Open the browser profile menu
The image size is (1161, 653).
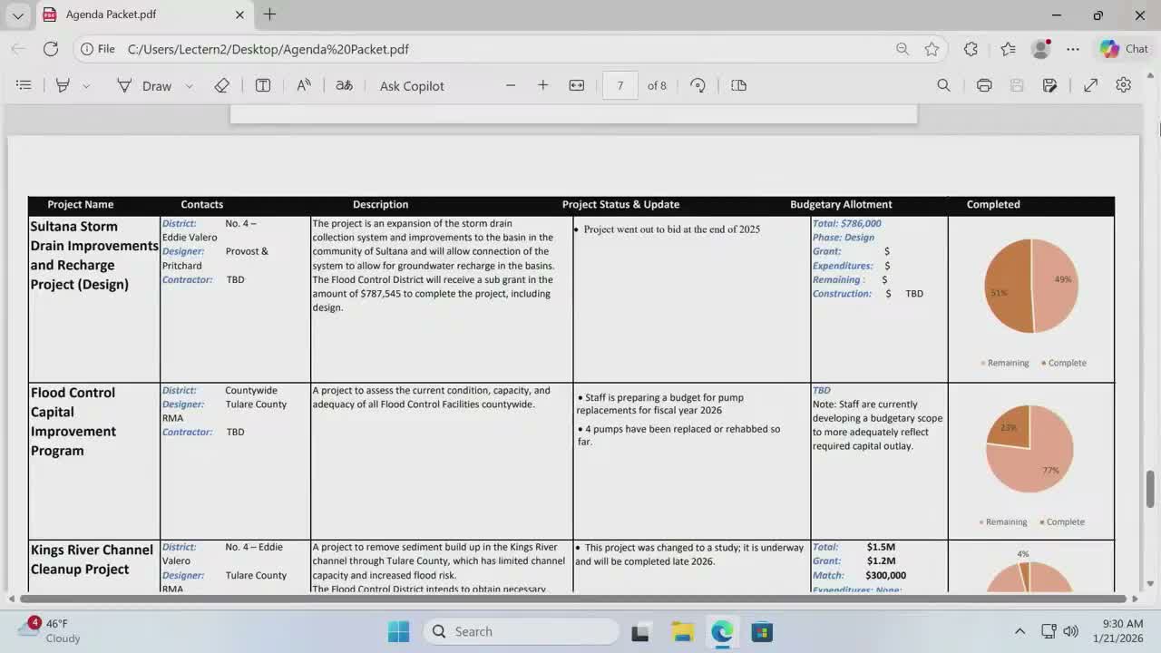(x=1041, y=49)
